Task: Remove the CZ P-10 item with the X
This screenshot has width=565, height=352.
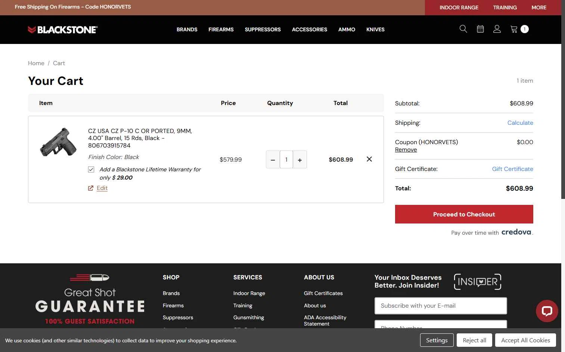Action: (x=369, y=159)
